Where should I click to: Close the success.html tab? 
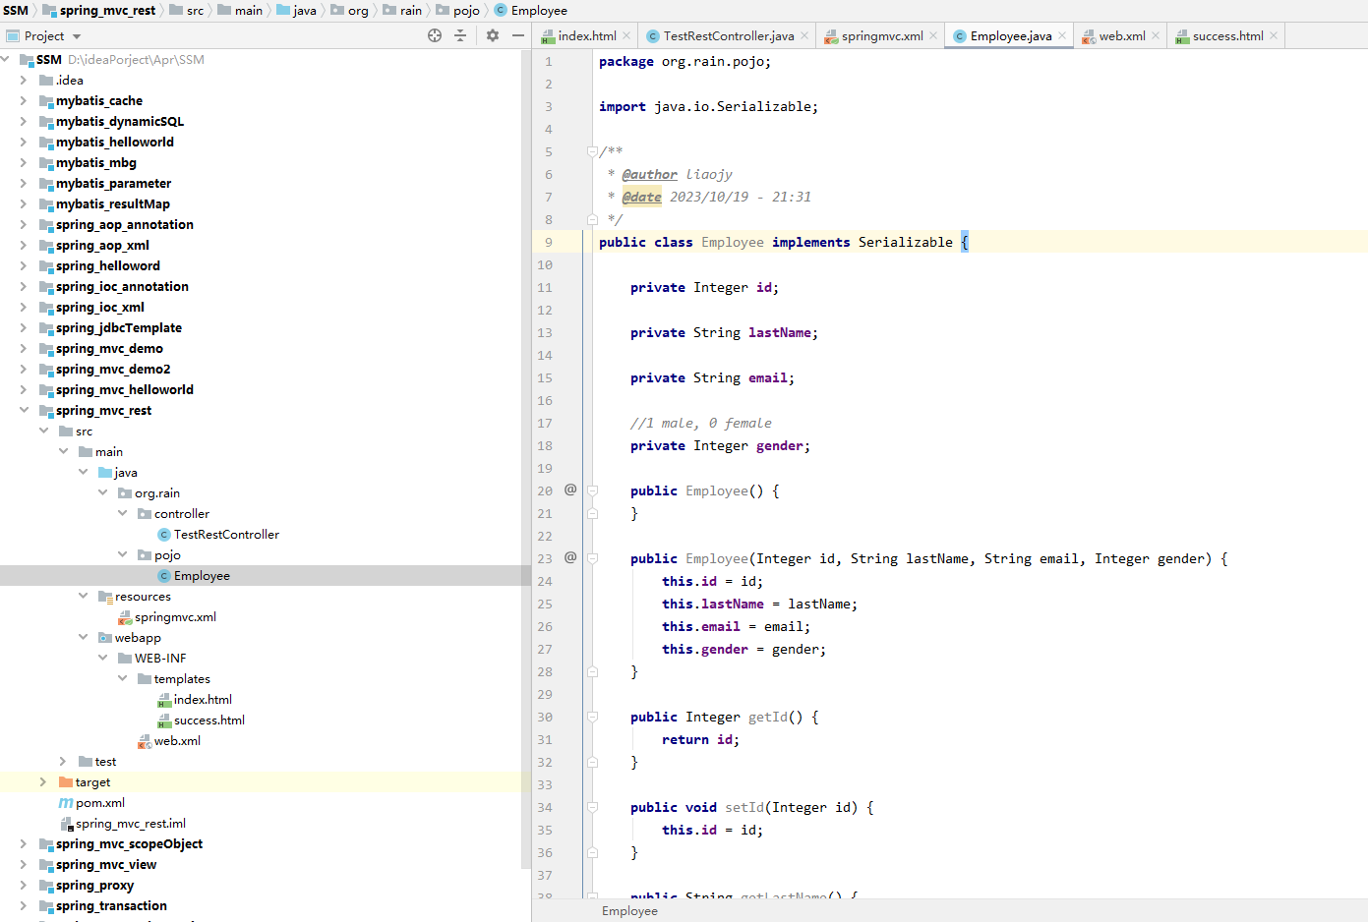(x=1274, y=35)
